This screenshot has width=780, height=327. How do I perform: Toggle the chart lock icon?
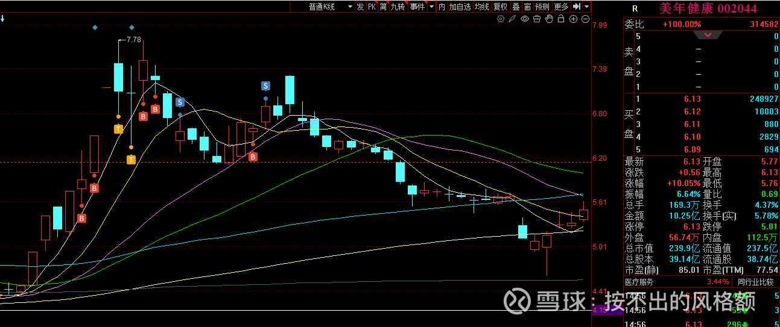(x=561, y=19)
